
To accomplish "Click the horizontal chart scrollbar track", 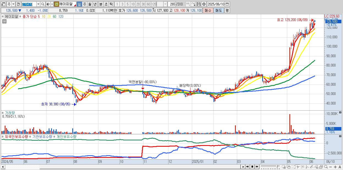I will coord(123,167).
